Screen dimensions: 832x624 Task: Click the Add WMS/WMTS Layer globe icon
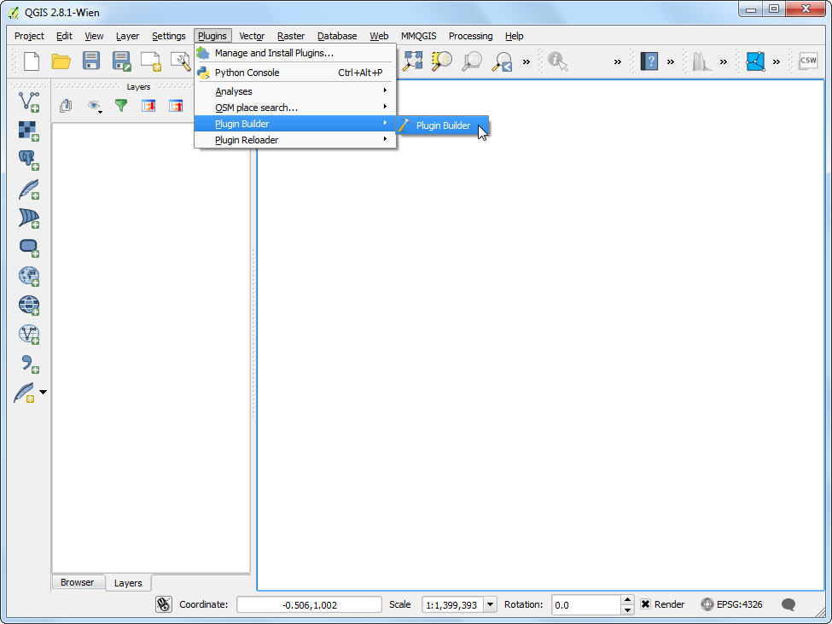click(29, 276)
